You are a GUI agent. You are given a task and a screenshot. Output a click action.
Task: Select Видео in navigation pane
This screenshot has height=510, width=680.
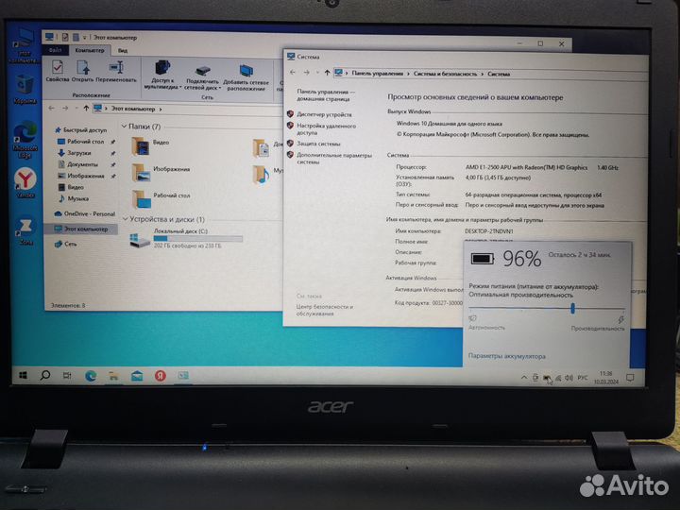point(70,187)
